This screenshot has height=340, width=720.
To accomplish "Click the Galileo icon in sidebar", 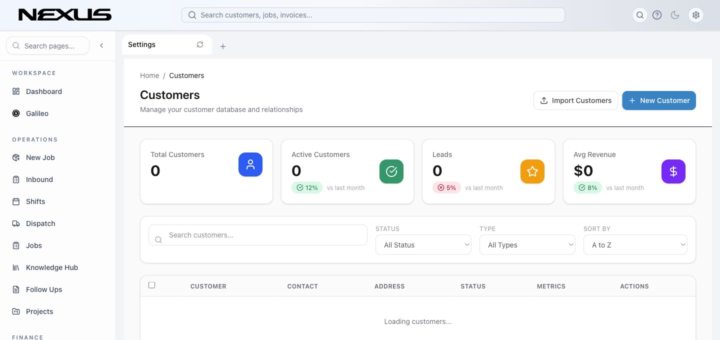I will (x=16, y=113).
